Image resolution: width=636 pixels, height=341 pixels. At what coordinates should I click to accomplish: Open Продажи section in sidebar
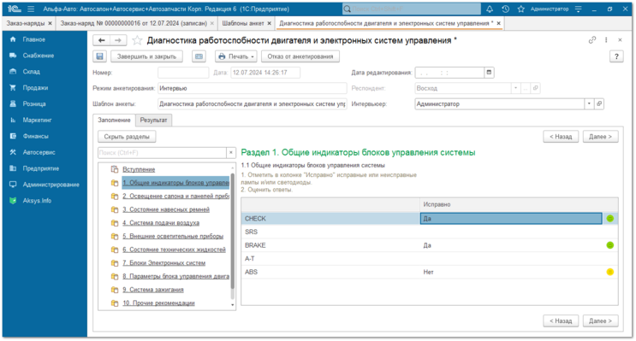coord(45,87)
